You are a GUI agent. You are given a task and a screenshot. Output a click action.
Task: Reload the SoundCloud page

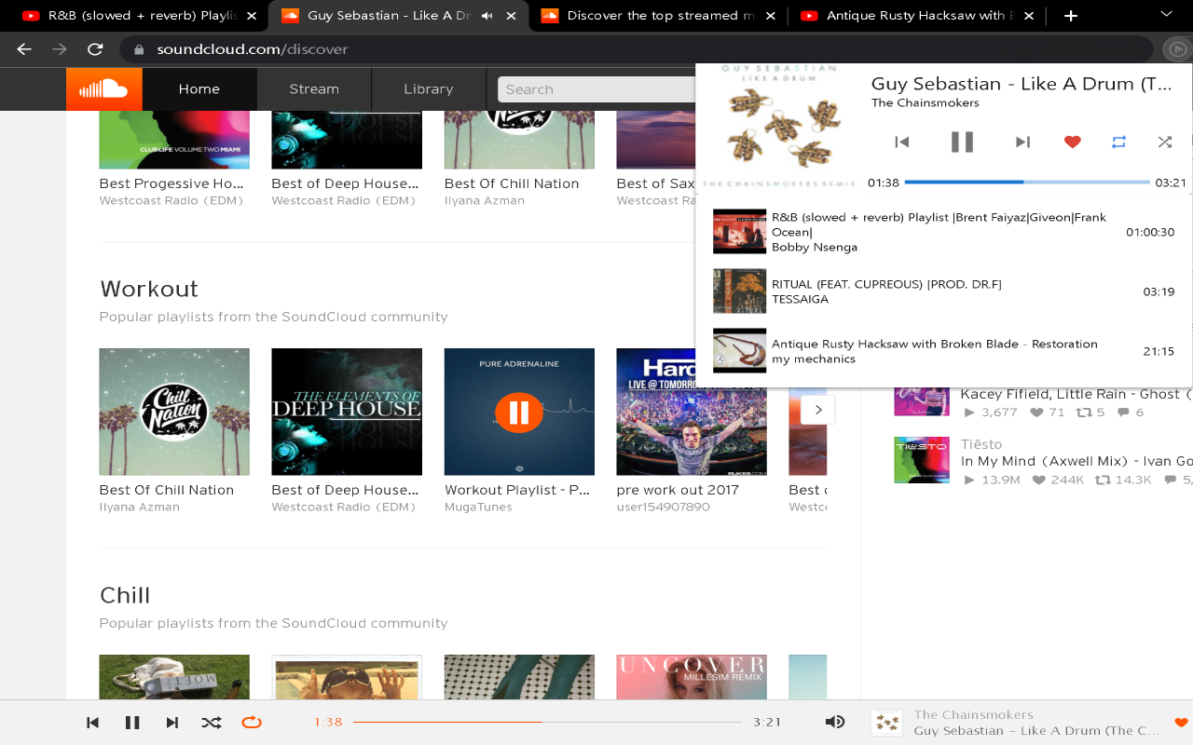(95, 49)
